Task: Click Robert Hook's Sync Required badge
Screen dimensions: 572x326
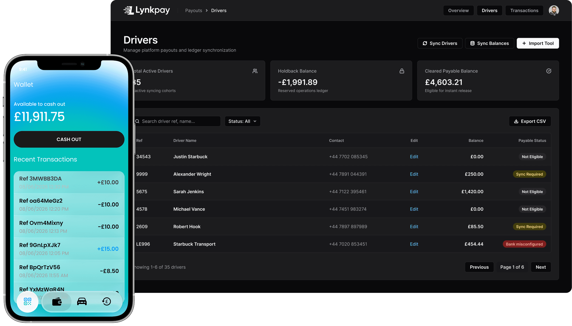Action: [529, 227]
